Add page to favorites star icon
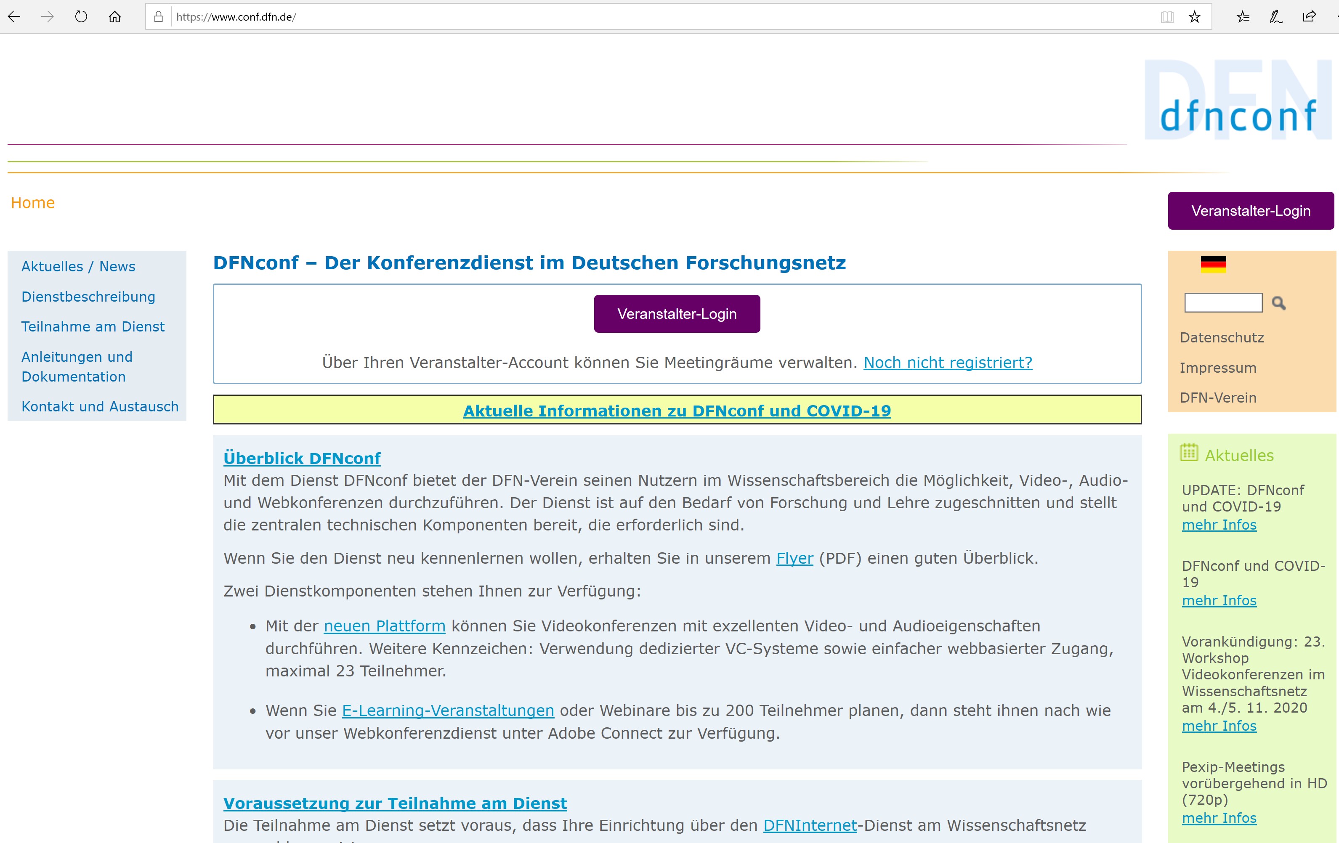This screenshot has height=843, width=1339. (1194, 17)
